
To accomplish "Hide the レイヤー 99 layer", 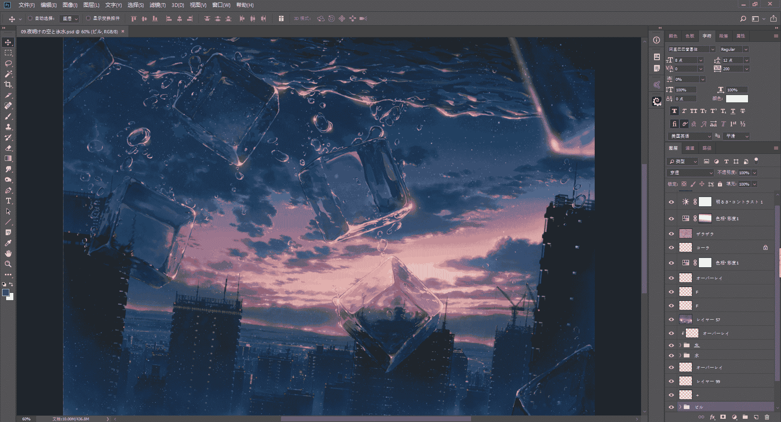I will pos(671,381).
